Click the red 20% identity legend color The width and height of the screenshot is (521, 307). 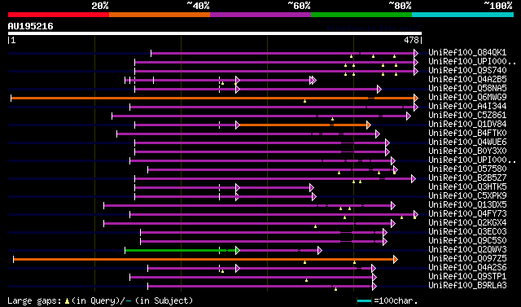(59, 15)
